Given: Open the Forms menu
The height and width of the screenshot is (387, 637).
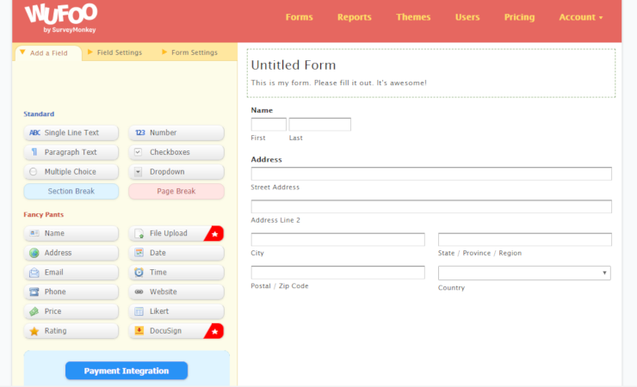Looking at the screenshot, I should tap(299, 17).
